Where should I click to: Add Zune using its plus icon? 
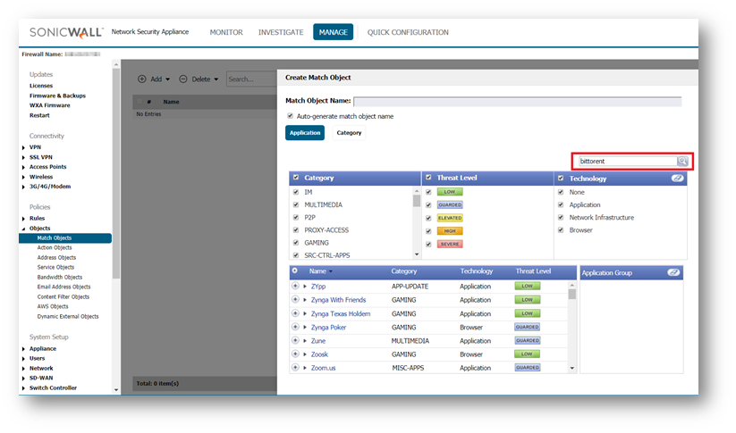pyautogui.click(x=295, y=341)
